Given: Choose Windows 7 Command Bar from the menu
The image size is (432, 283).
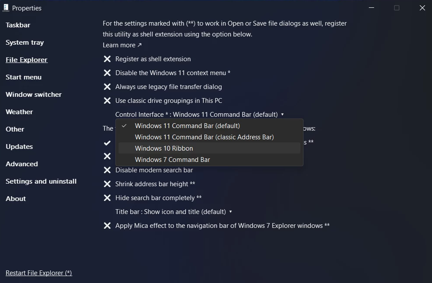Looking at the screenshot, I should pos(172,159).
